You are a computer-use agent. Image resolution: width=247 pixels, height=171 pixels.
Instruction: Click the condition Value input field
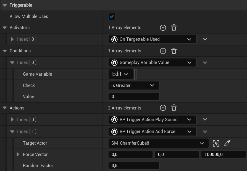tap(134, 96)
